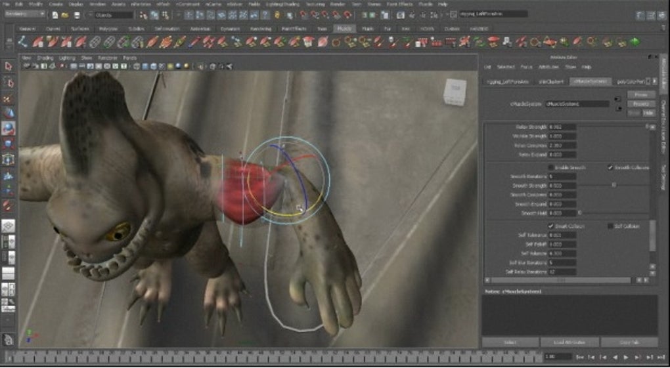Click the Soft Modification tool icon
This screenshot has height=368, width=670.
point(8,175)
